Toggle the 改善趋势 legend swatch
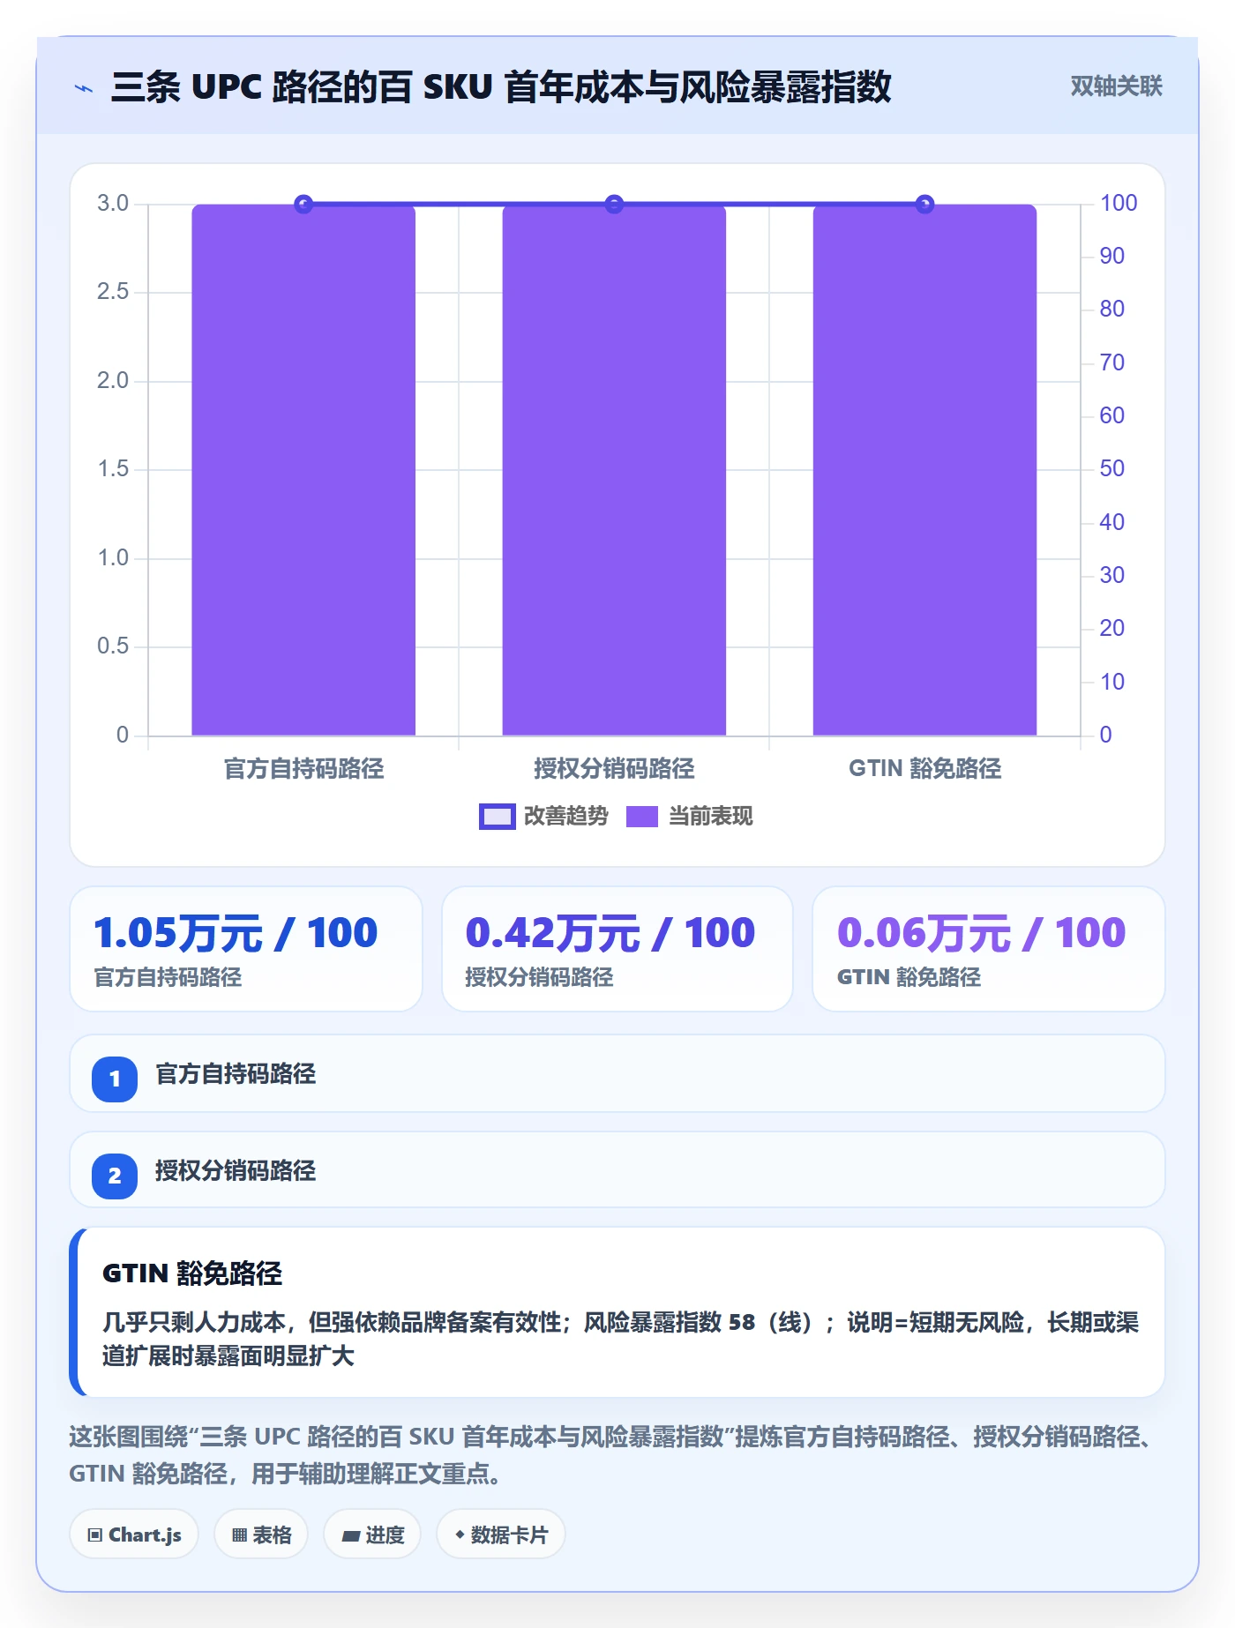This screenshot has width=1235, height=1628. coord(497,817)
